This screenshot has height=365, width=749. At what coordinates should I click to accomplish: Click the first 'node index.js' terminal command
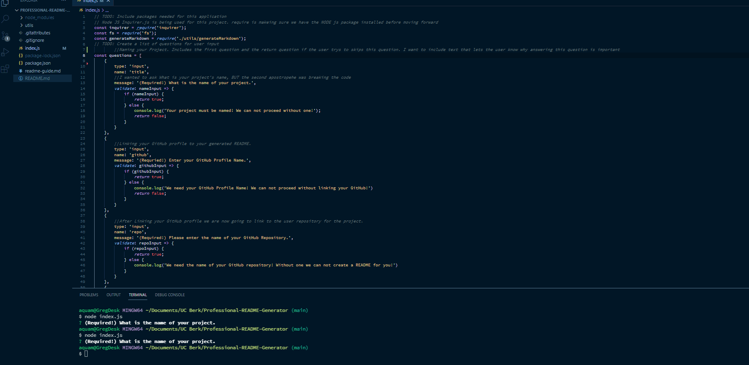click(x=103, y=317)
